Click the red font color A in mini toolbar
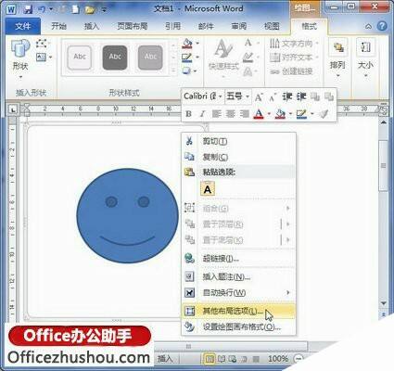The width and height of the screenshot is (394, 371). click(259, 114)
